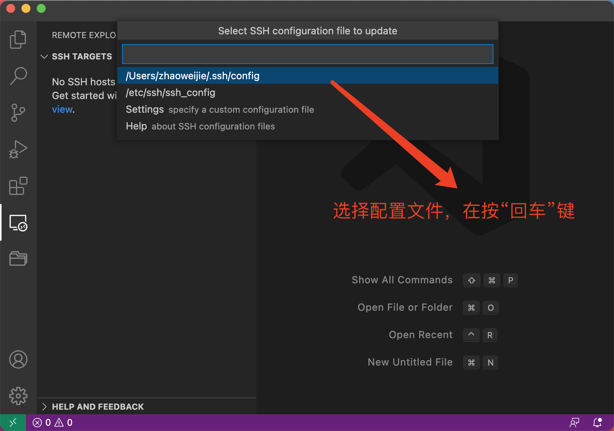Click the macOS yellow minimize button
Image resolution: width=614 pixels, height=431 pixels.
(x=26, y=8)
